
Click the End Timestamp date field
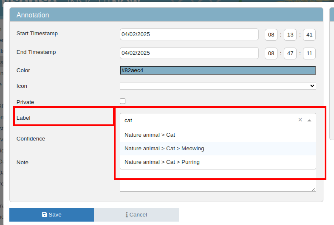coord(189,53)
